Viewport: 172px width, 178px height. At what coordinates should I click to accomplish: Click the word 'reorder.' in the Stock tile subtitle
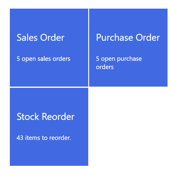[x=60, y=138]
